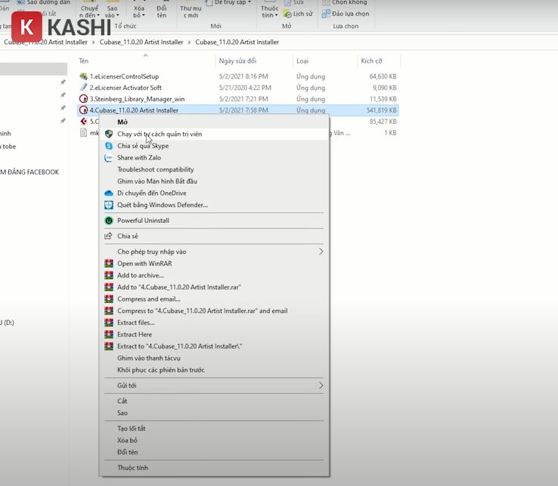Choose Add to archive... entry

click(215, 275)
